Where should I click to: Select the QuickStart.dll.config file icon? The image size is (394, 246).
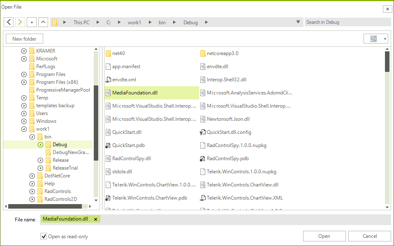pyautogui.click(x=202, y=132)
